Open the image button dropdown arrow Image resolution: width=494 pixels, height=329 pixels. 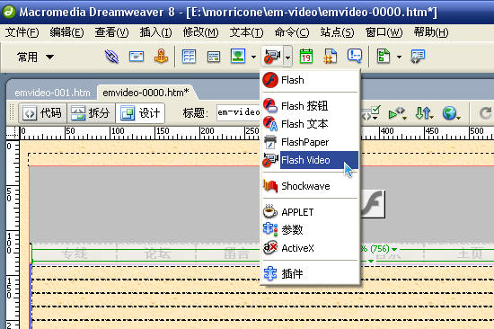click(253, 58)
